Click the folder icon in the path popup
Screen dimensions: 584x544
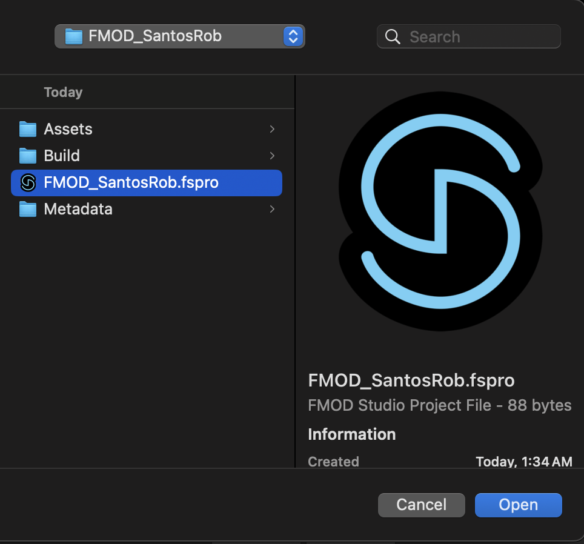point(73,36)
